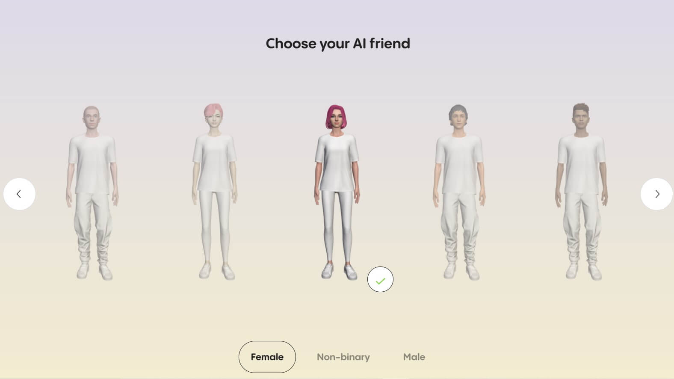Pick the bald avatar on far left

[x=92, y=192]
